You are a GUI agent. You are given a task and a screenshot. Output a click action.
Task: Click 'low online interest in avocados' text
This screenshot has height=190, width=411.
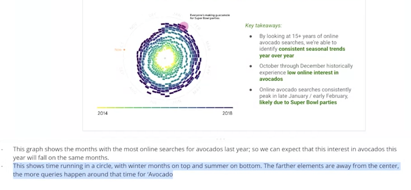(x=299, y=76)
